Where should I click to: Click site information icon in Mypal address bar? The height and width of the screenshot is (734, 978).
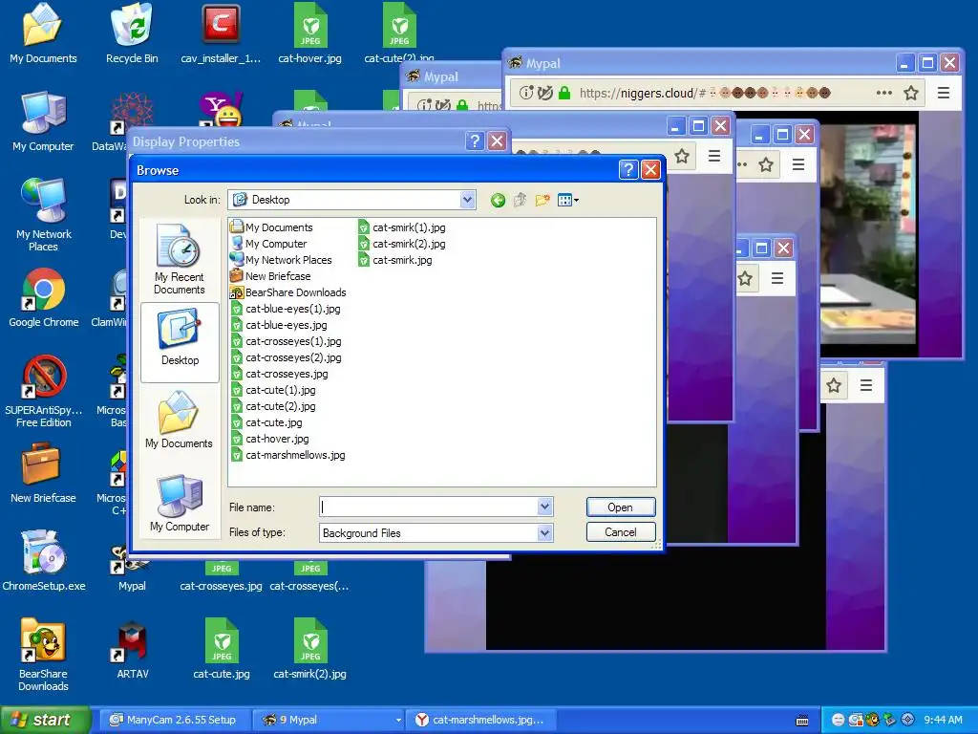(526, 93)
